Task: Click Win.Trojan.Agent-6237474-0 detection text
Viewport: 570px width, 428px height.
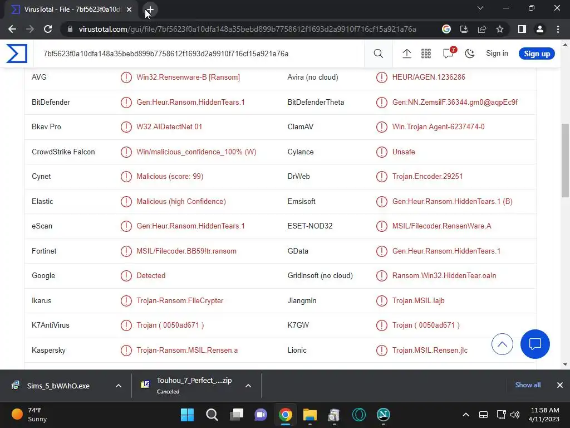Action: click(x=438, y=127)
